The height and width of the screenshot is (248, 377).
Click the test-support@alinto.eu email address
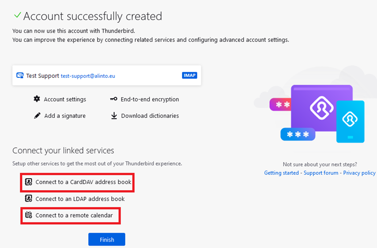[88, 76]
